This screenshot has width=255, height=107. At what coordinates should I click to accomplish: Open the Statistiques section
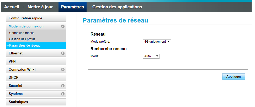[x=36, y=102]
